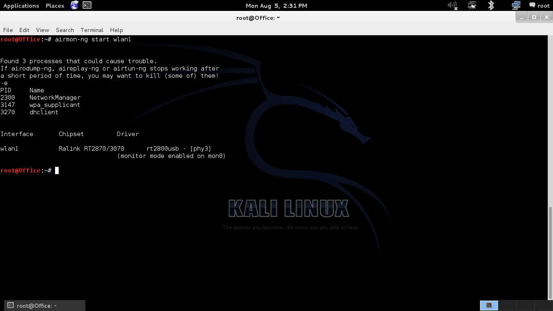Launch the Iceweasel web browser icon
The height and width of the screenshot is (311, 553).
74,5
